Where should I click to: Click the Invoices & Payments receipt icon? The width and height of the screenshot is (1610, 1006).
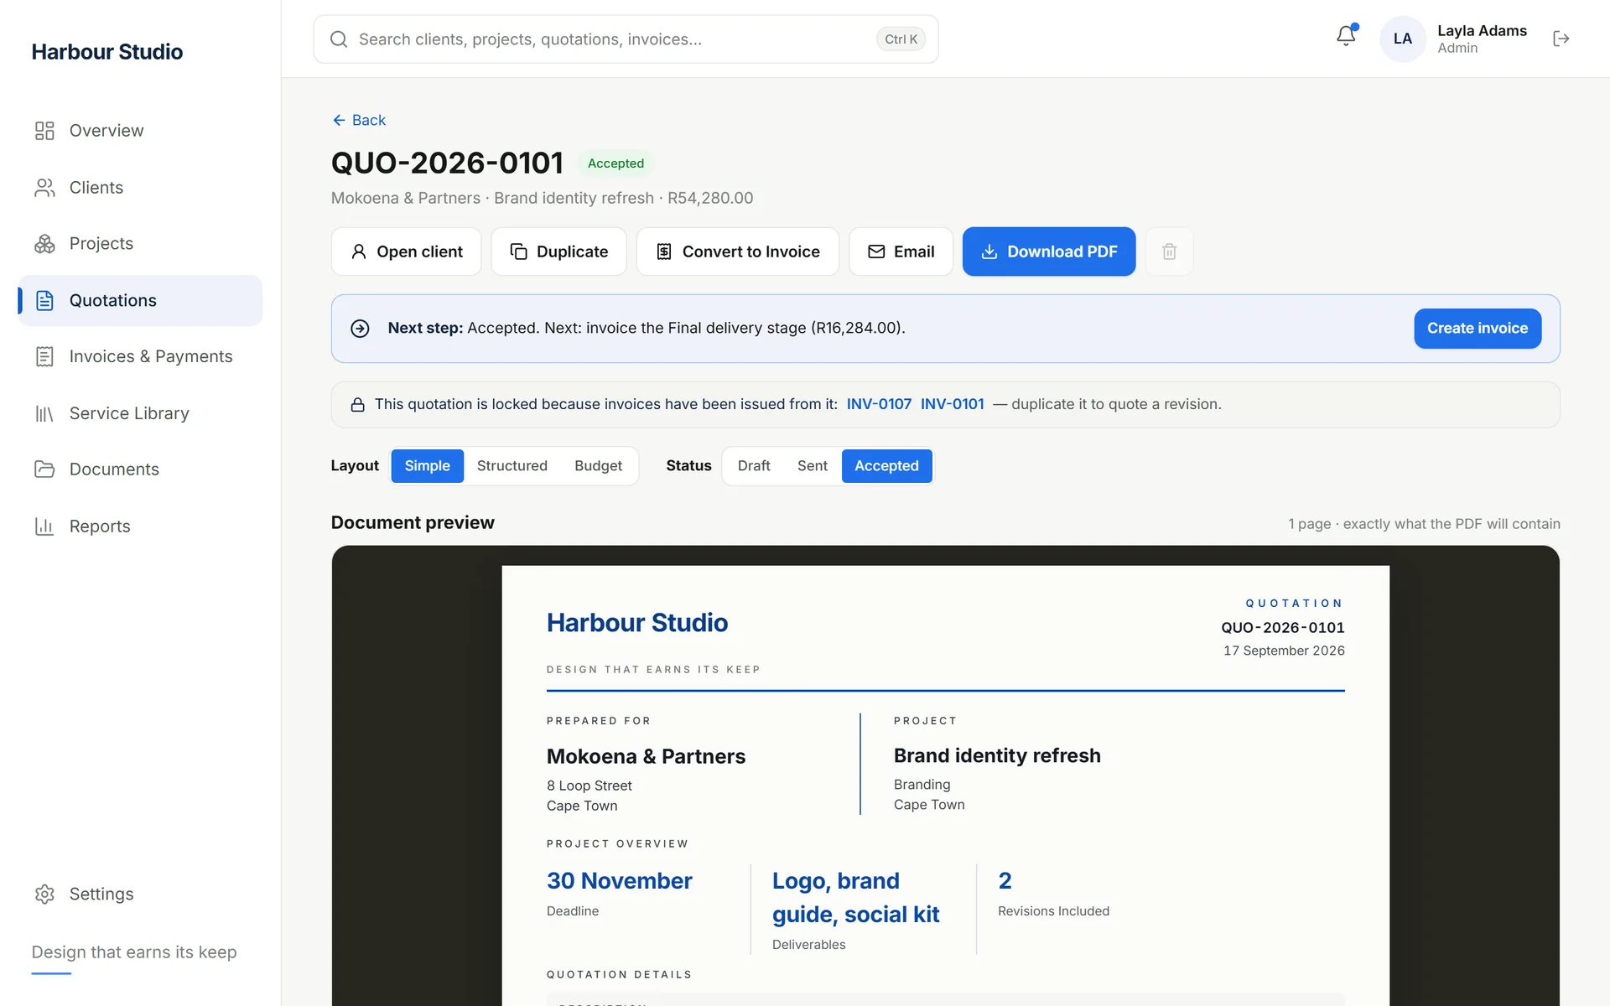click(44, 357)
